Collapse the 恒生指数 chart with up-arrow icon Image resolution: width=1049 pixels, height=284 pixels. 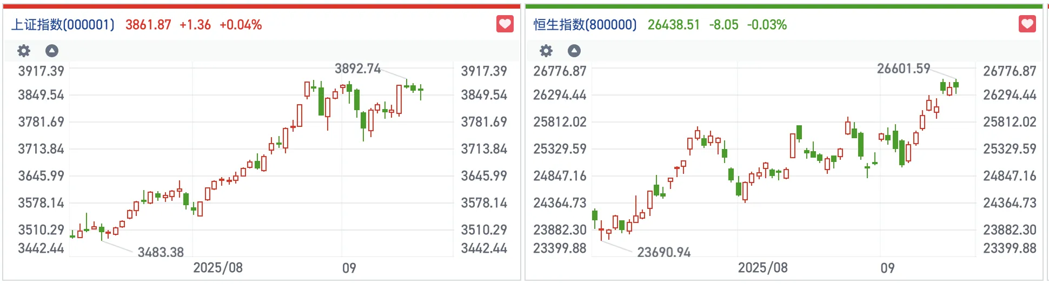coord(574,51)
